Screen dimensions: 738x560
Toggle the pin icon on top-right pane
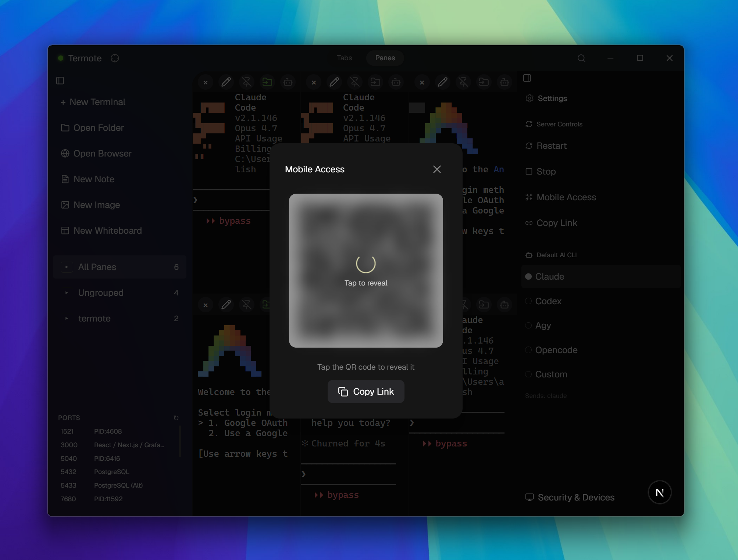pyautogui.click(x=463, y=82)
